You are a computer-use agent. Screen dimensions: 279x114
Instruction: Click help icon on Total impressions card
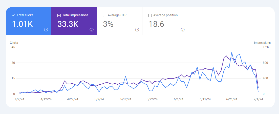(x=92, y=30)
